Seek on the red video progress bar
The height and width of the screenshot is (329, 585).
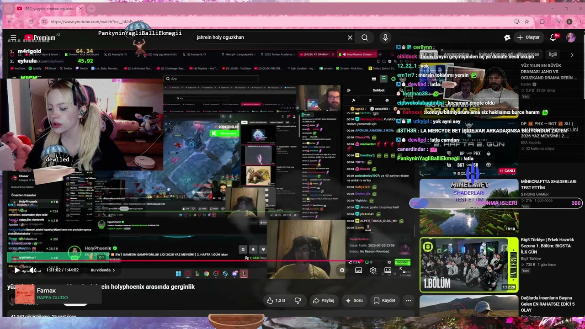pyautogui.click(x=210, y=261)
